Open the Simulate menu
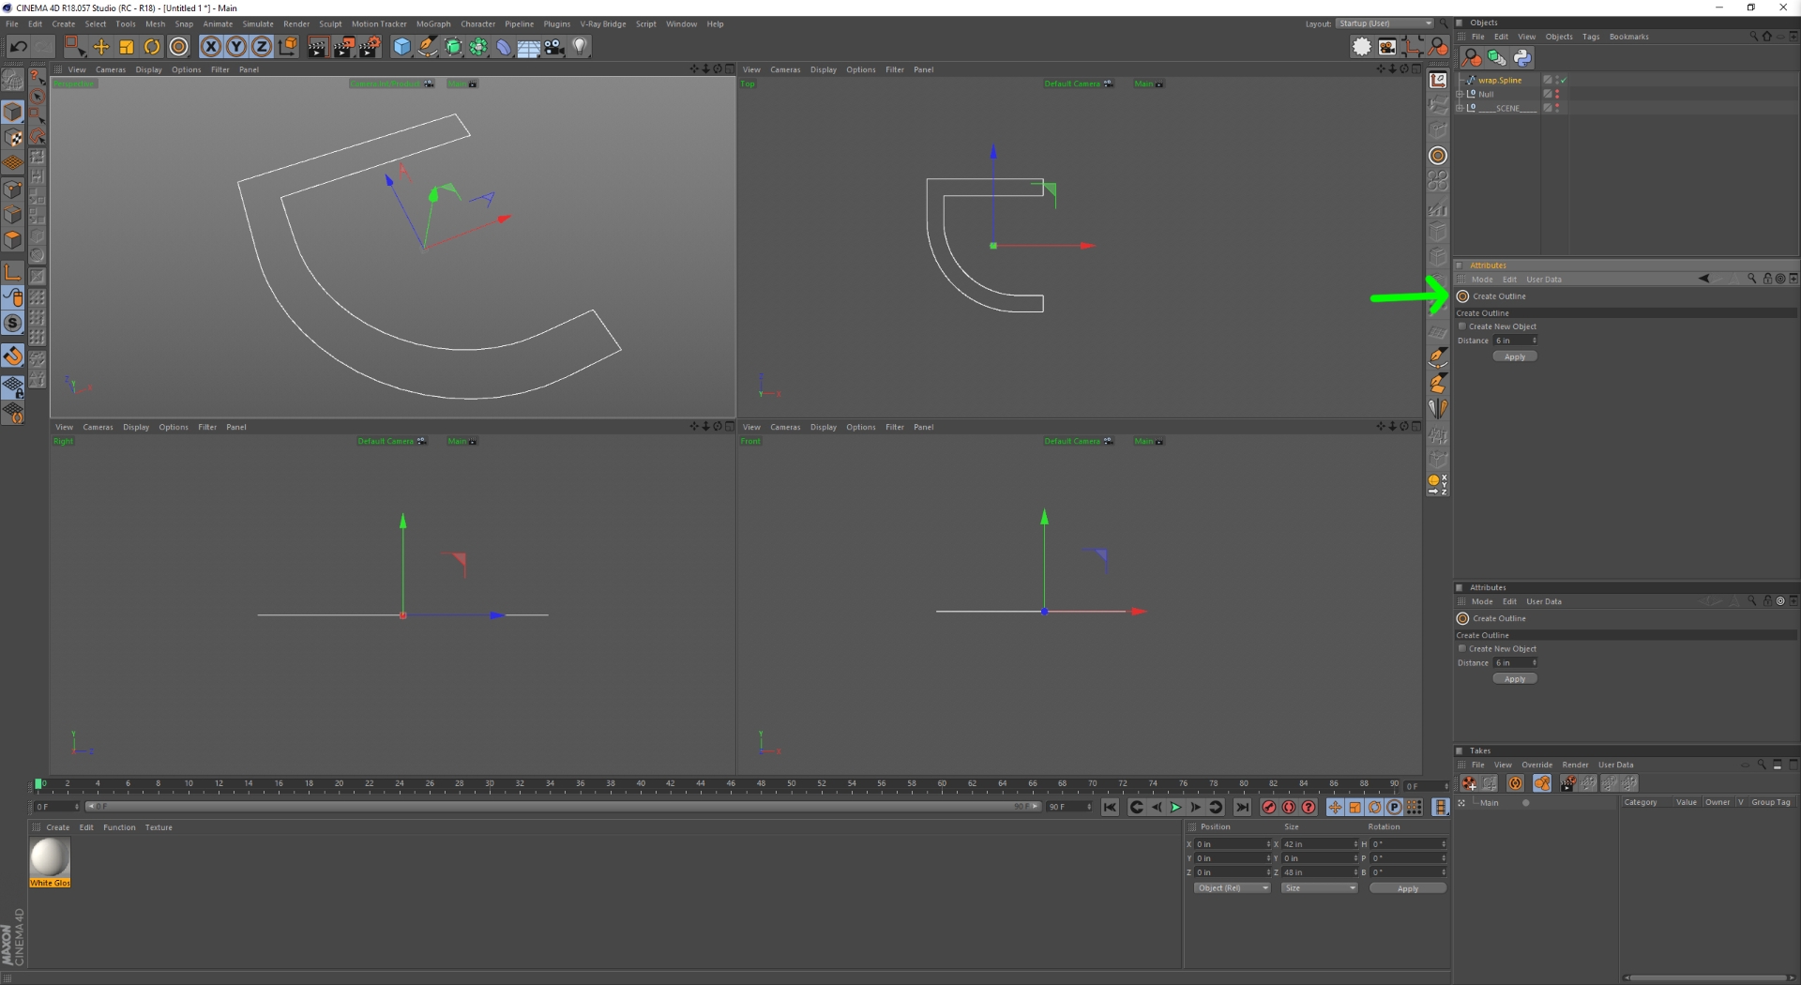The width and height of the screenshot is (1801, 985). click(258, 24)
